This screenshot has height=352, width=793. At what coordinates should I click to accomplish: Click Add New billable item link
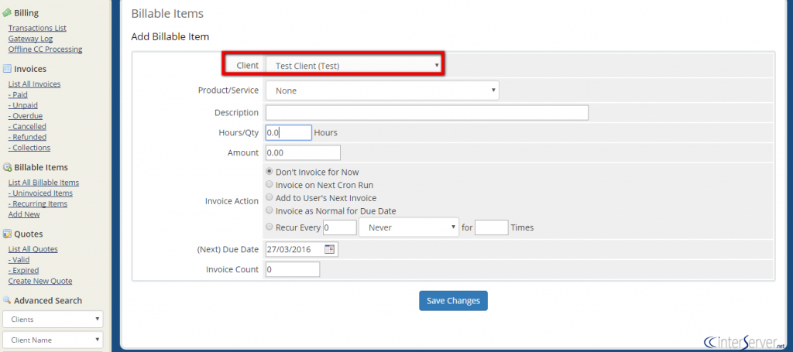(x=24, y=214)
